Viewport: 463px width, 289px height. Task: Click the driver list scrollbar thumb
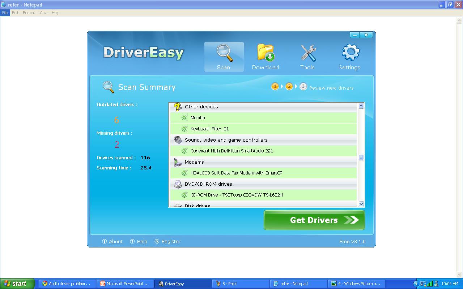point(361,158)
